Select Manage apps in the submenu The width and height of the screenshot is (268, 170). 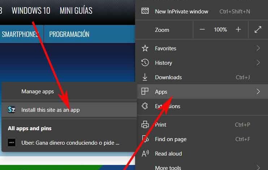click(x=69, y=92)
